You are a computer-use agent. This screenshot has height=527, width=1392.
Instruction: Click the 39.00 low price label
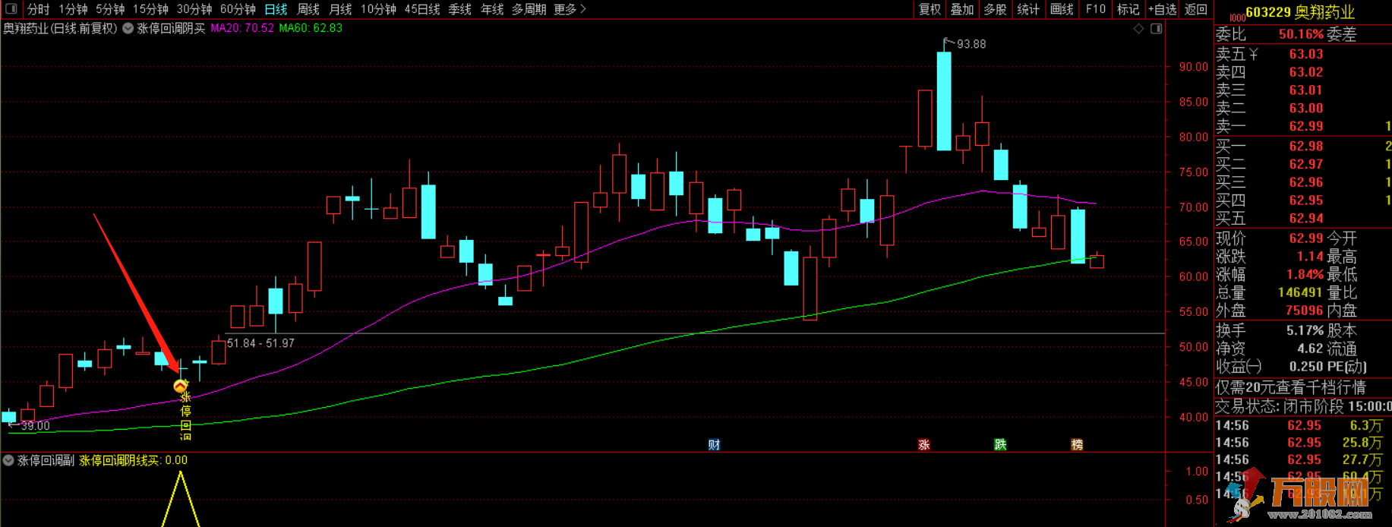(35, 426)
